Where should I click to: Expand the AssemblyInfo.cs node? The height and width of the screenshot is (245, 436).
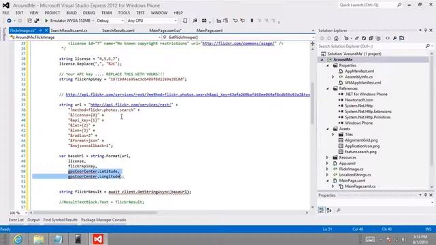tap(333, 77)
